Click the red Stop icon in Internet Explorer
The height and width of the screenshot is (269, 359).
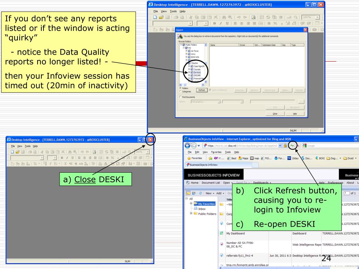[298, 145]
